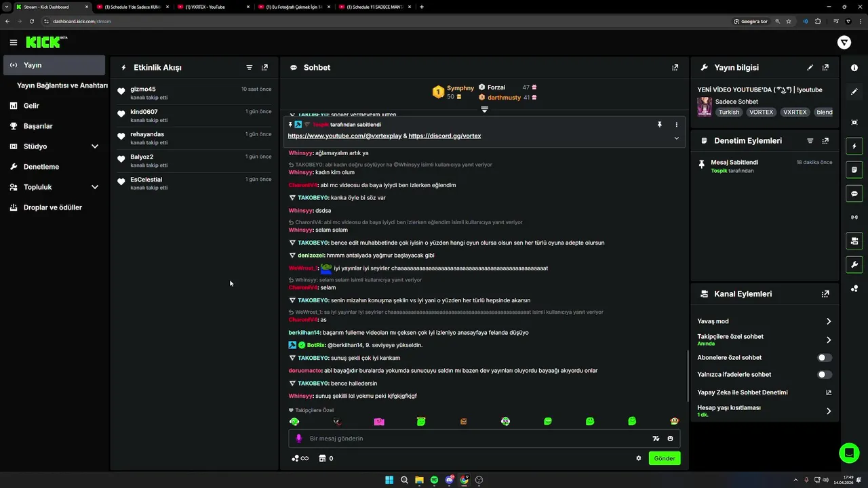Screen dimensions: 868x488
Task: Select the pink emote in quick bar
Action: click(x=379, y=422)
